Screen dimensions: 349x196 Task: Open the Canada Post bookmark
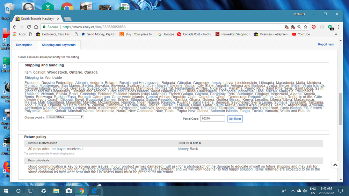(x=194, y=34)
